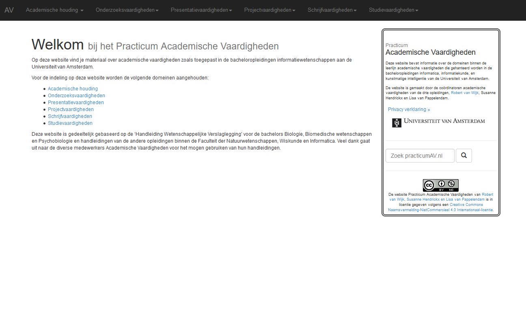Open the Studievaardigheden navbar dropdown
The width and height of the screenshot is (526, 321).
(393, 10)
